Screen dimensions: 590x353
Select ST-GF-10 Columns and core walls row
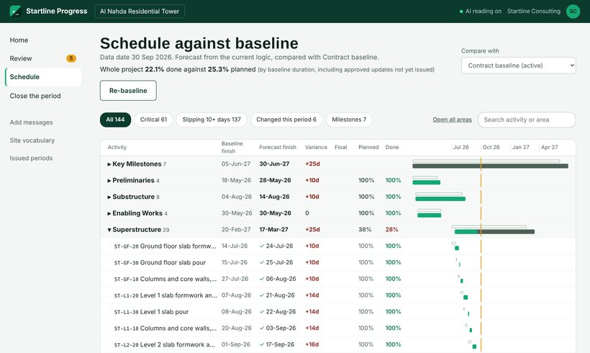(338, 279)
